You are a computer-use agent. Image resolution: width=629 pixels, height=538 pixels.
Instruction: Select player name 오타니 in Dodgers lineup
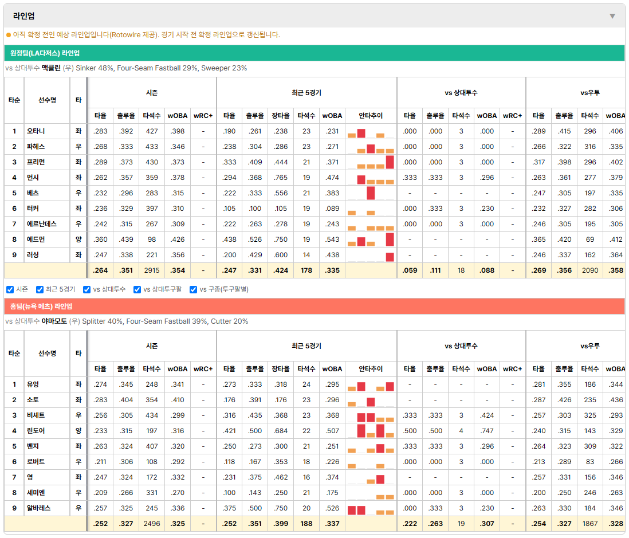coord(36,131)
